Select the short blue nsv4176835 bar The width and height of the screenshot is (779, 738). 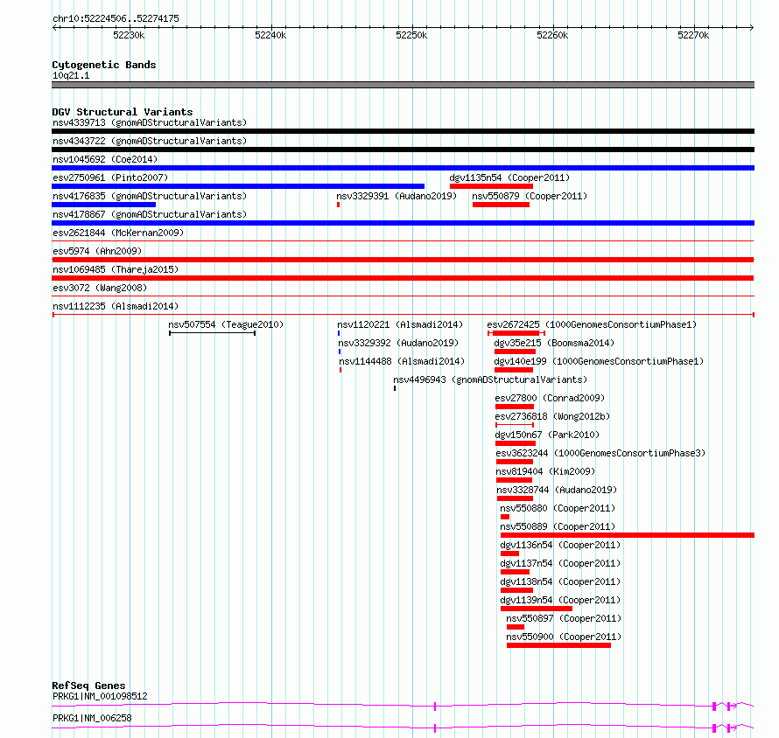point(103,205)
